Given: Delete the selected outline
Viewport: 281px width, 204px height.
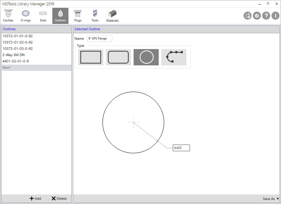Looking at the screenshot, I should coord(59,198).
